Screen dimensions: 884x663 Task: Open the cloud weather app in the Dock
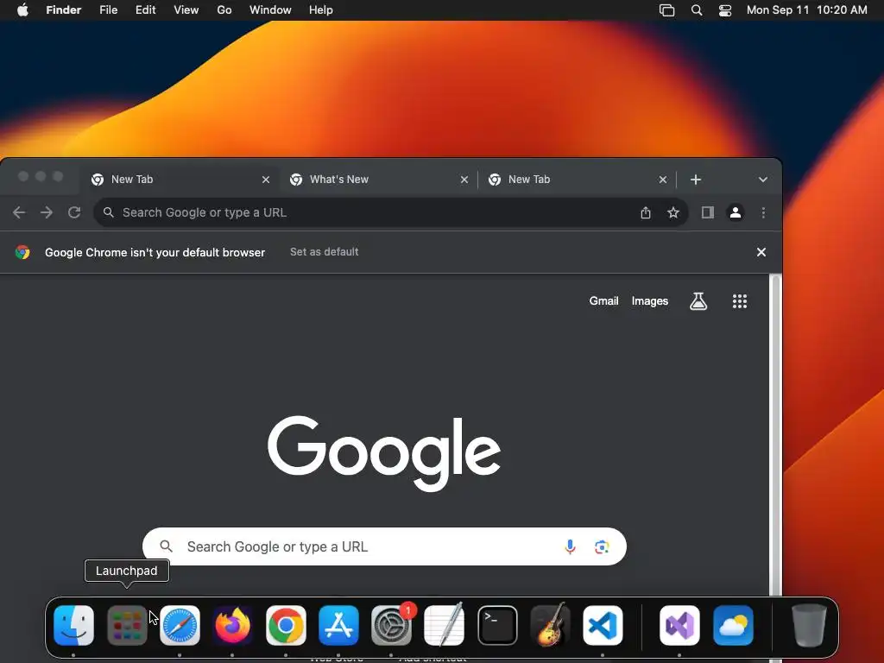pyautogui.click(x=733, y=625)
